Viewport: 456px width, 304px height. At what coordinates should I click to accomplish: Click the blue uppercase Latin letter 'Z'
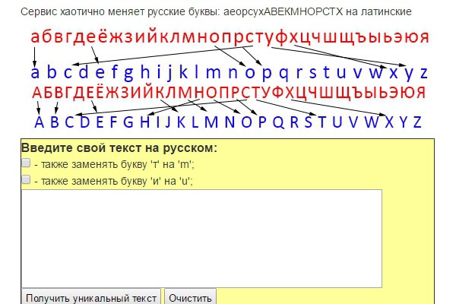pyautogui.click(x=415, y=122)
